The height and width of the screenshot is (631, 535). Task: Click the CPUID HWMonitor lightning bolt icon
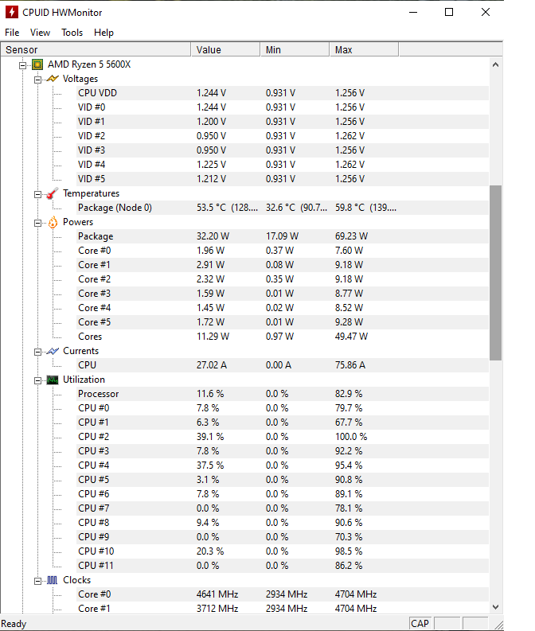[11, 12]
